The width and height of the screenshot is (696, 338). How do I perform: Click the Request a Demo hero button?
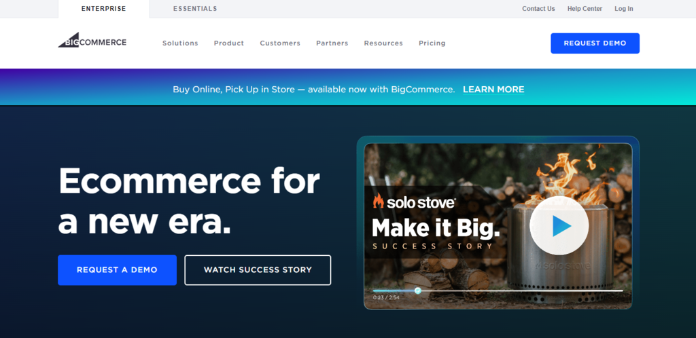coord(117,269)
